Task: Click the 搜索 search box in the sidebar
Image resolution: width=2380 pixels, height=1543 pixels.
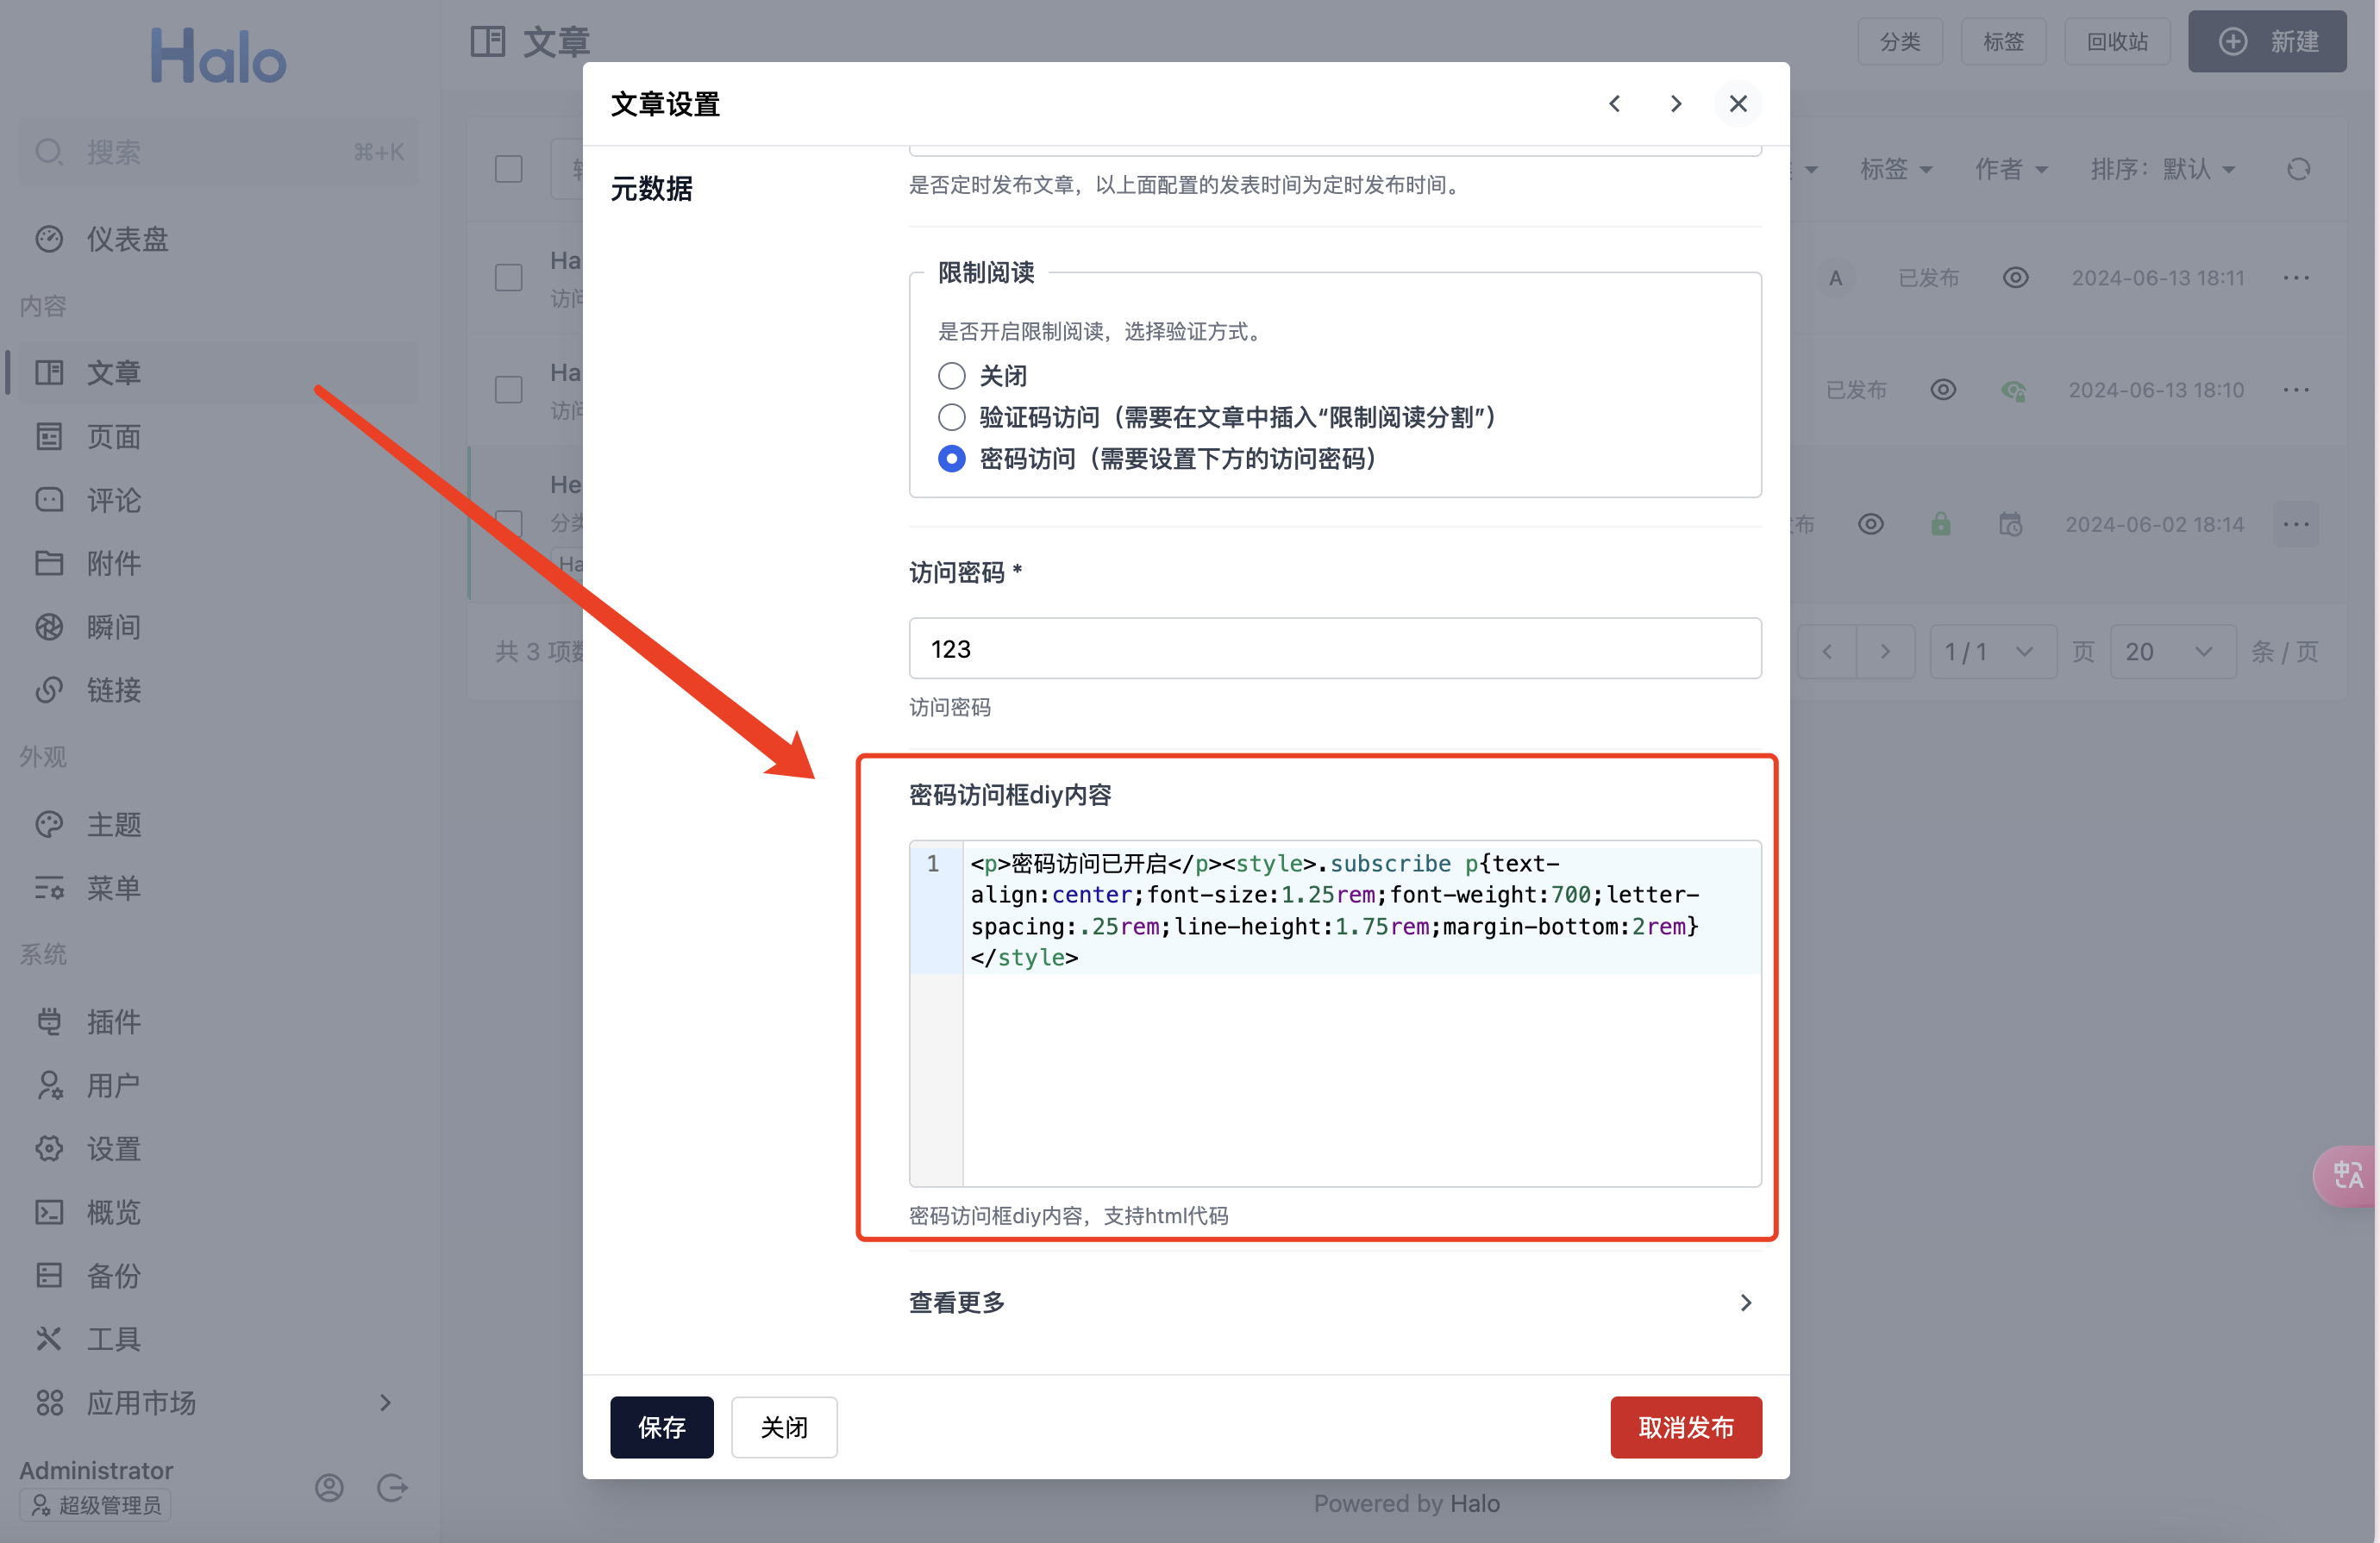Action: coord(218,152)
